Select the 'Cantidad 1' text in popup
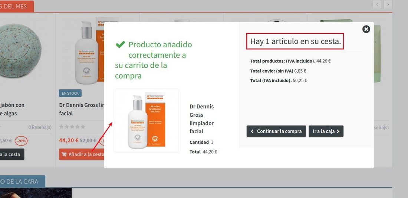Screen dimensions: 408x198 click(x=201, y=142)
